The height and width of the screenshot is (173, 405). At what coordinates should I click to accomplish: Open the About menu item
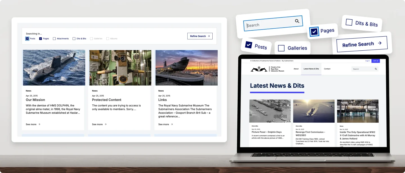[296, 69]
